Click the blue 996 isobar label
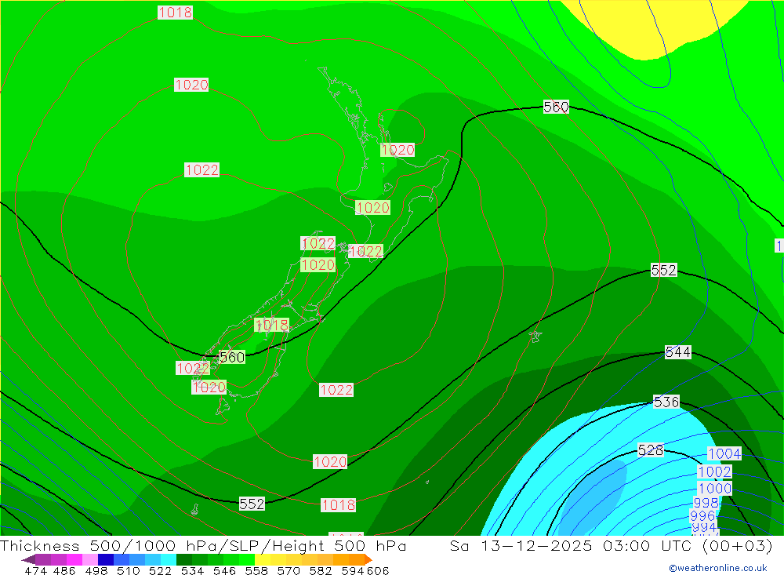 pyautogui.click(x=702, y=515)
